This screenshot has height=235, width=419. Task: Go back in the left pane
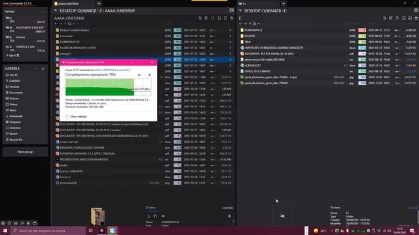tap(56, 23)
